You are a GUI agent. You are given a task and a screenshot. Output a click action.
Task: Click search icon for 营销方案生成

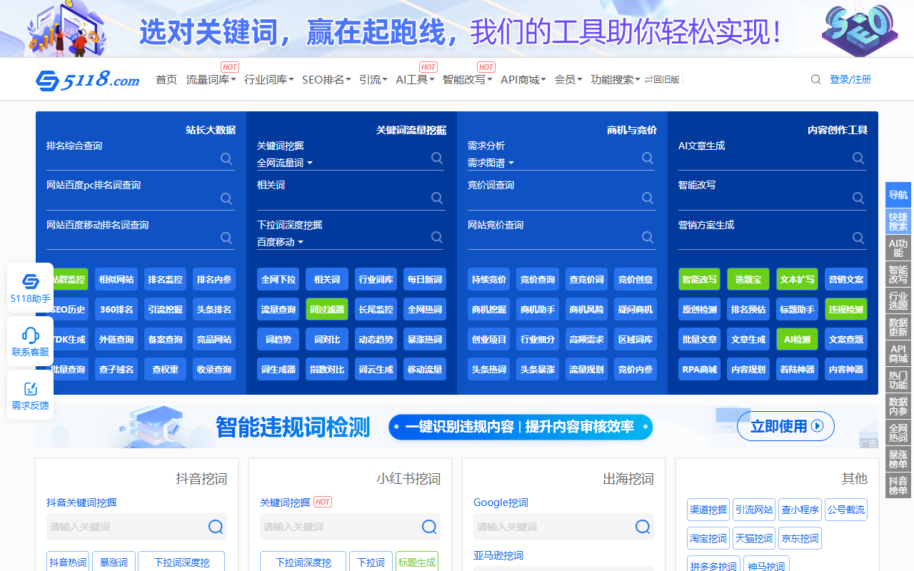click(858, 237)
